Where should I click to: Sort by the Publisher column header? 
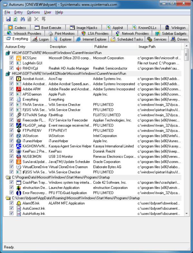(x=115, y=46)
